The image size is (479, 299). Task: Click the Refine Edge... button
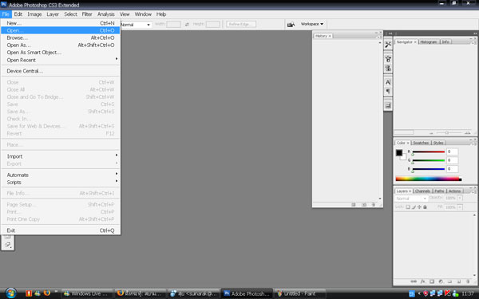pos(241,24)
